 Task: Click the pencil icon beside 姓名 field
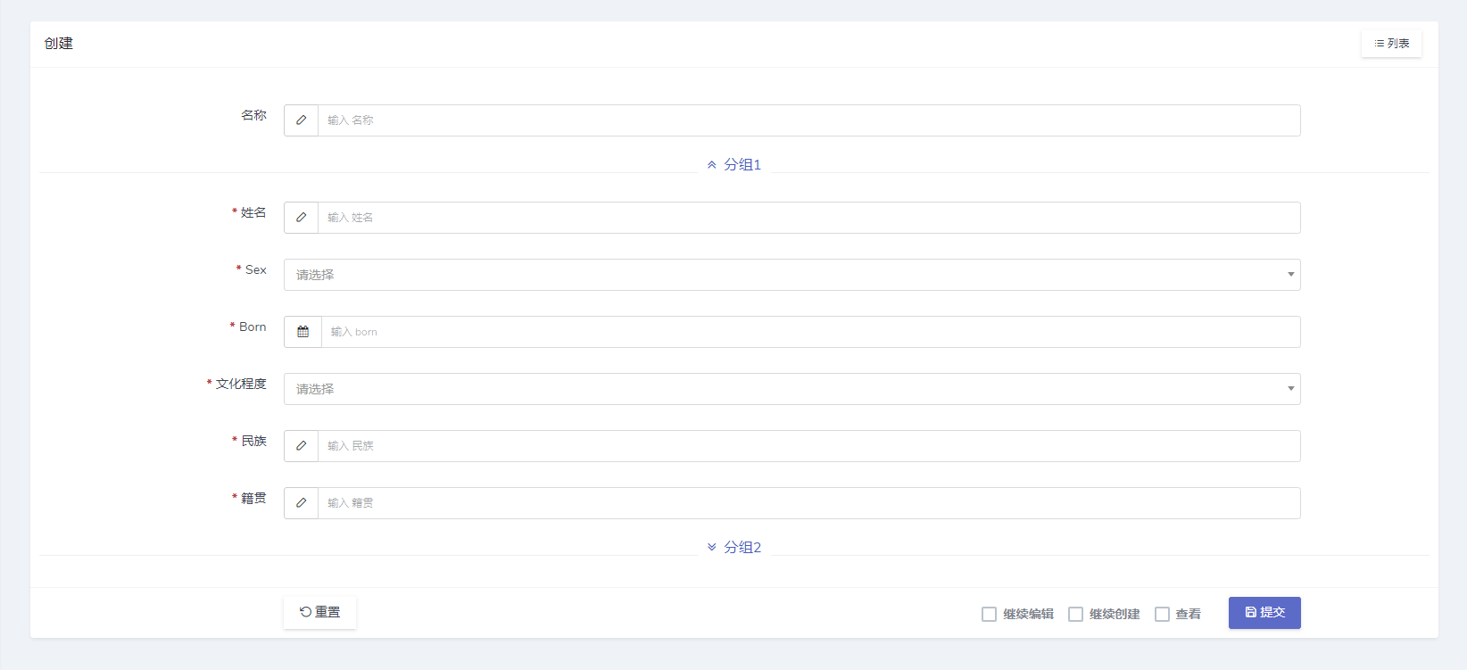(302, 218)
